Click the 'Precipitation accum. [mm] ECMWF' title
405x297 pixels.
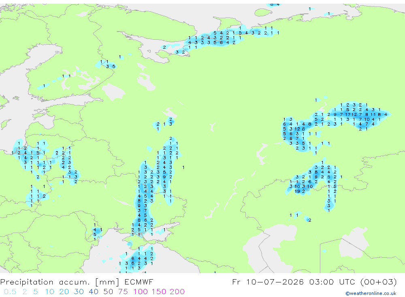point(77,282)
